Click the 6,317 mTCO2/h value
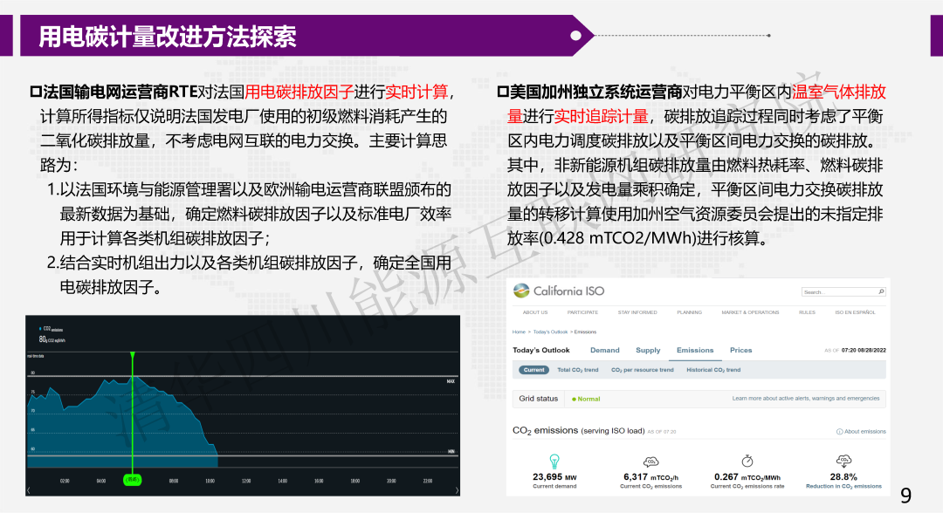 click(650, 477)
